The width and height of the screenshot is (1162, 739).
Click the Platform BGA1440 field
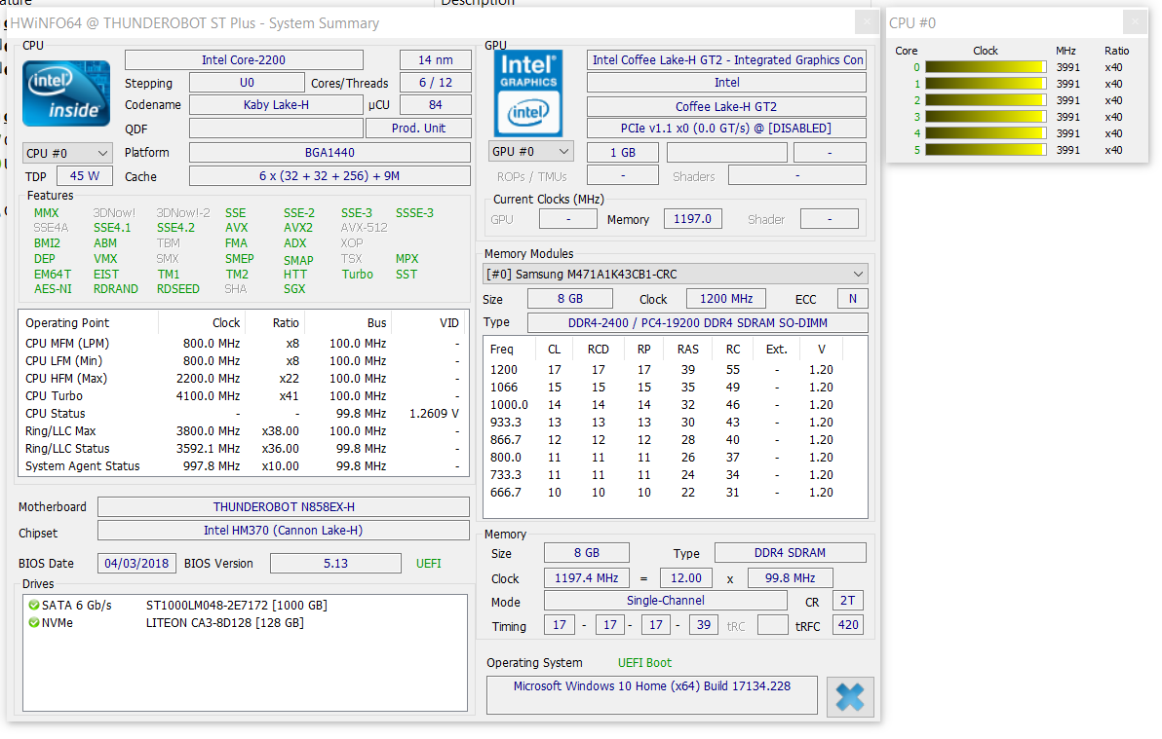(329, 153)
